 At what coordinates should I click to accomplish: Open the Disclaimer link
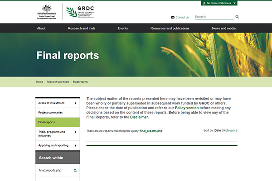click(139, 117)
